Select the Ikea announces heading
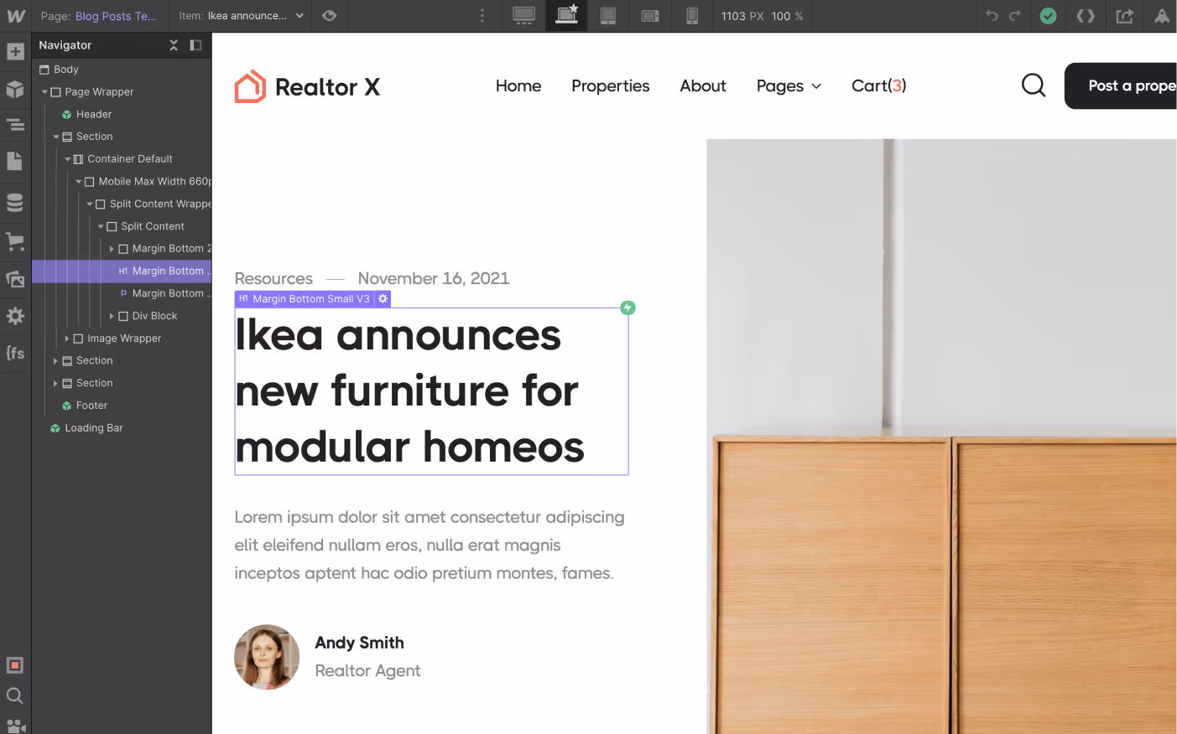The height and width of the screenshot is (734, 1177). pos(431,391)
